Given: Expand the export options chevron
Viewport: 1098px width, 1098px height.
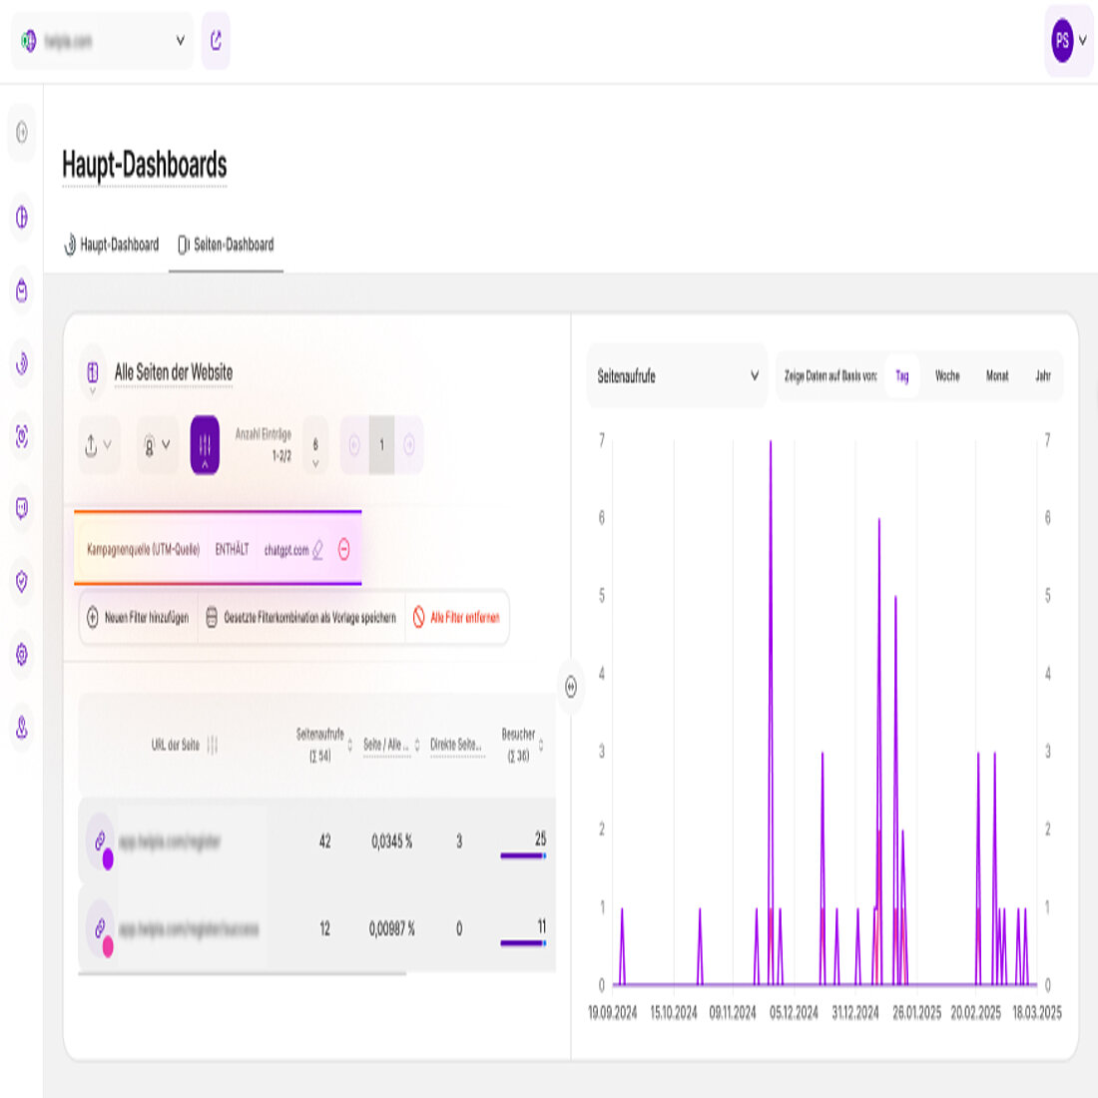Looking at the screenshot, I should point(106,446).
